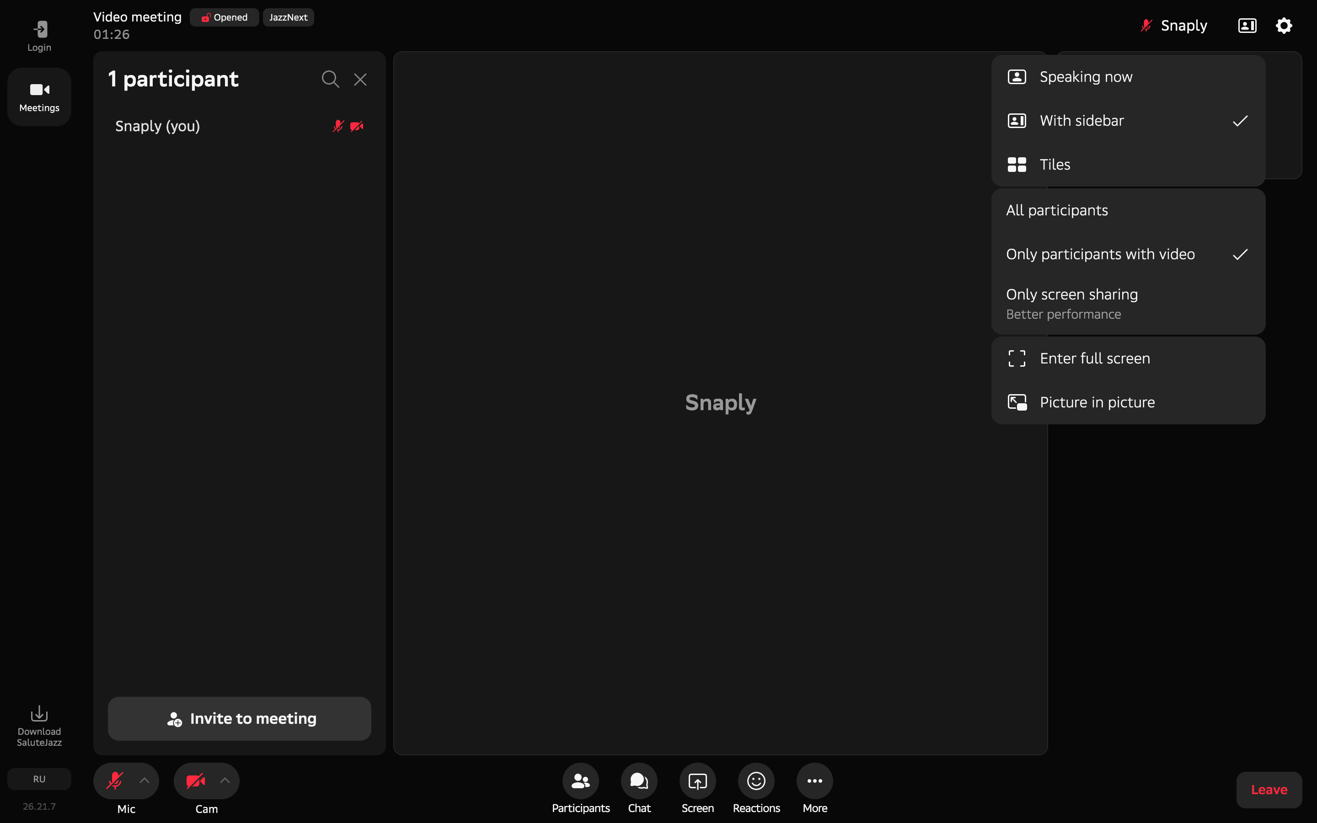Turn on the camera with the Cam button
1317x823 pixels.
(195, 780)
